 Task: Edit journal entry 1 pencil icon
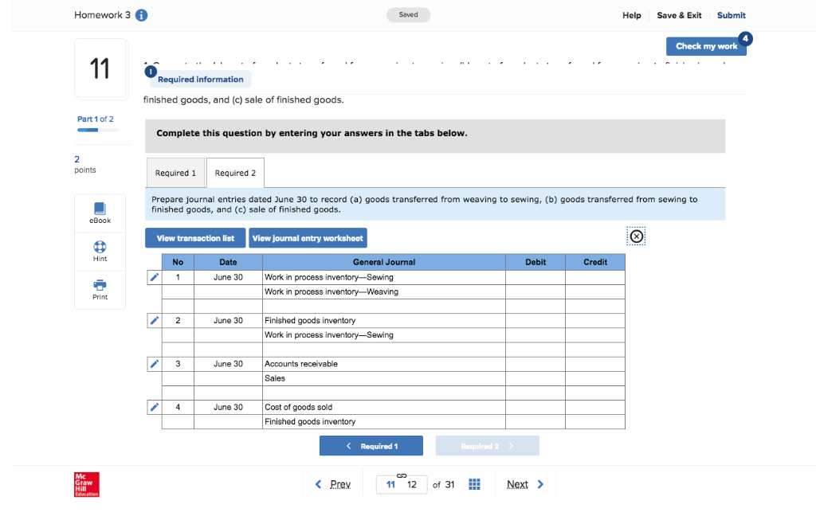pos(154,277)
